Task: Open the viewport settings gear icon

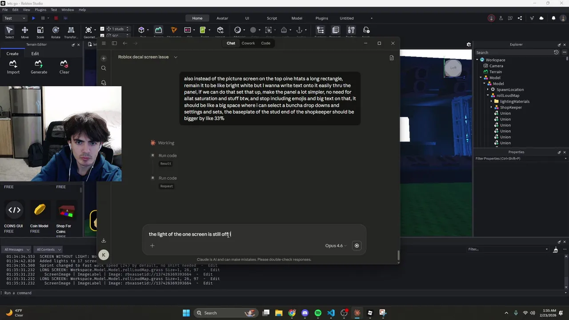Action: (469, 44)
